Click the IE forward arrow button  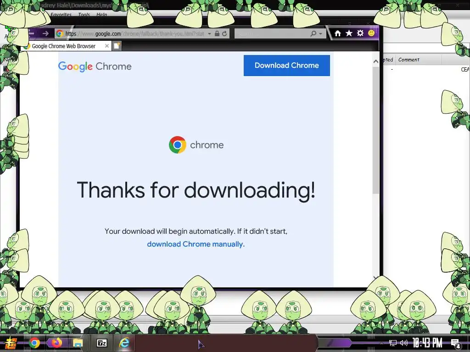tap(45, 33)
